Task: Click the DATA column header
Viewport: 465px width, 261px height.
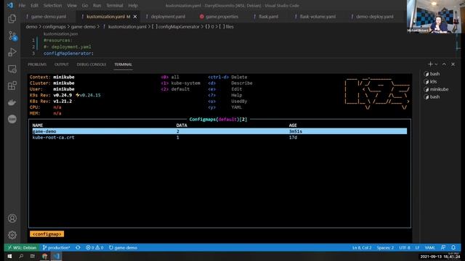Action: pos(182,125)
